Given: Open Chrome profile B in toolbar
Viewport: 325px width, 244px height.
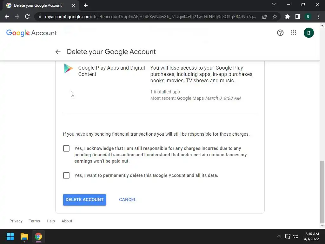Looking at the screenshot, I should 308,17.
